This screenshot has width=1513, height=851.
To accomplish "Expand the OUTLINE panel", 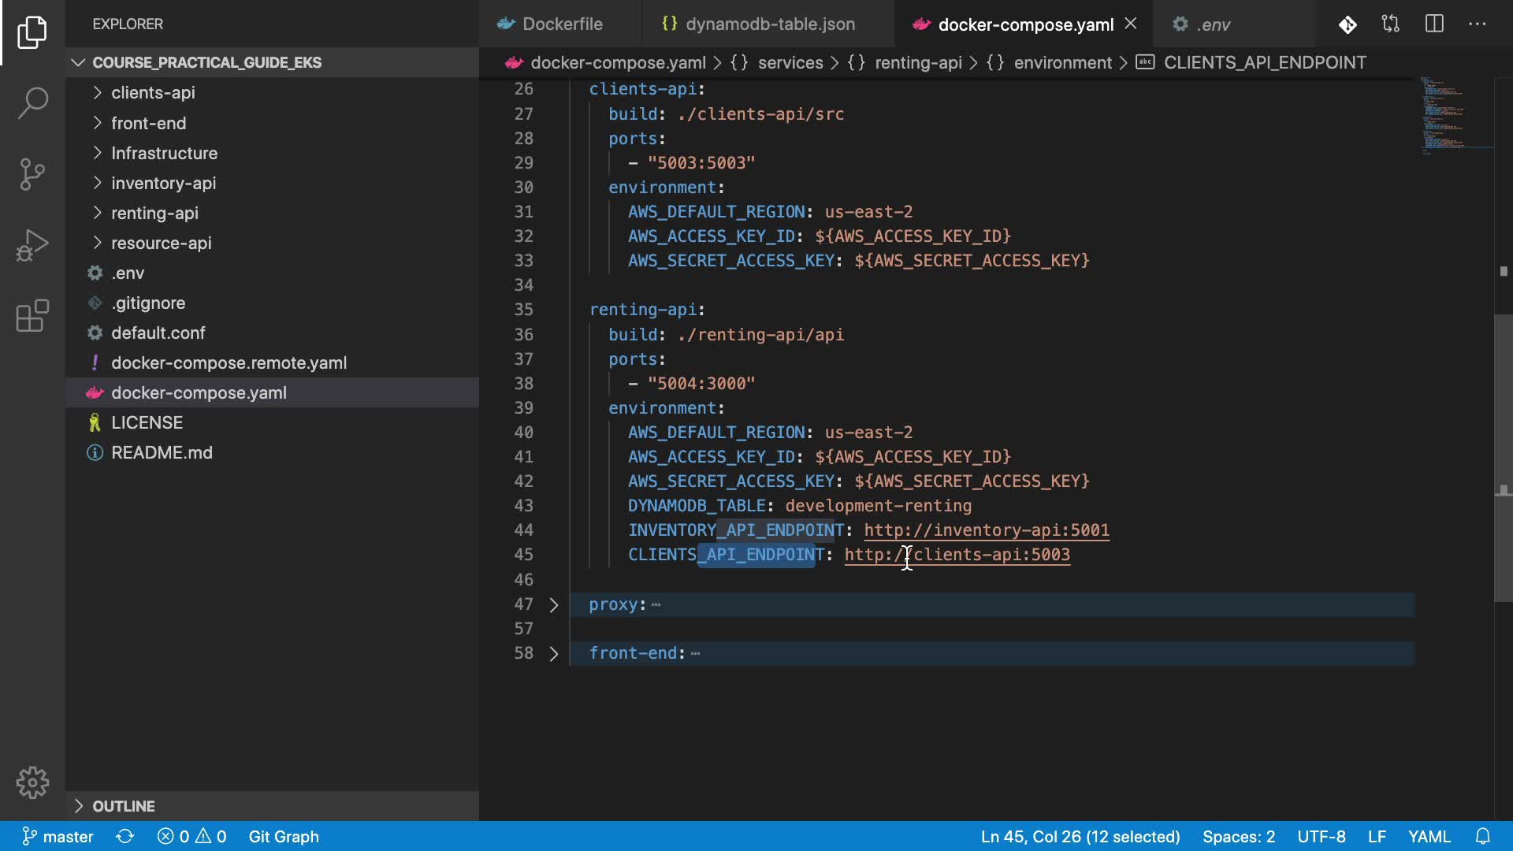I will point(124,806).
